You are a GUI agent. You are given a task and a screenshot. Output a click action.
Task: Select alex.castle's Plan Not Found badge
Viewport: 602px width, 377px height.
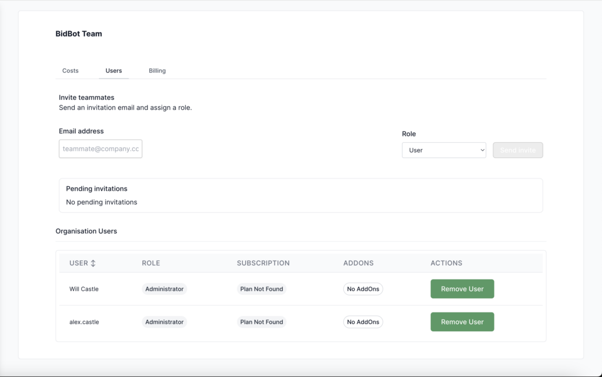pos(262,322)
